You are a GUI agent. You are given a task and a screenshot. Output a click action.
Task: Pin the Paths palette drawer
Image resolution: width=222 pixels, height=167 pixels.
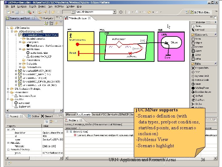[215, 64]
